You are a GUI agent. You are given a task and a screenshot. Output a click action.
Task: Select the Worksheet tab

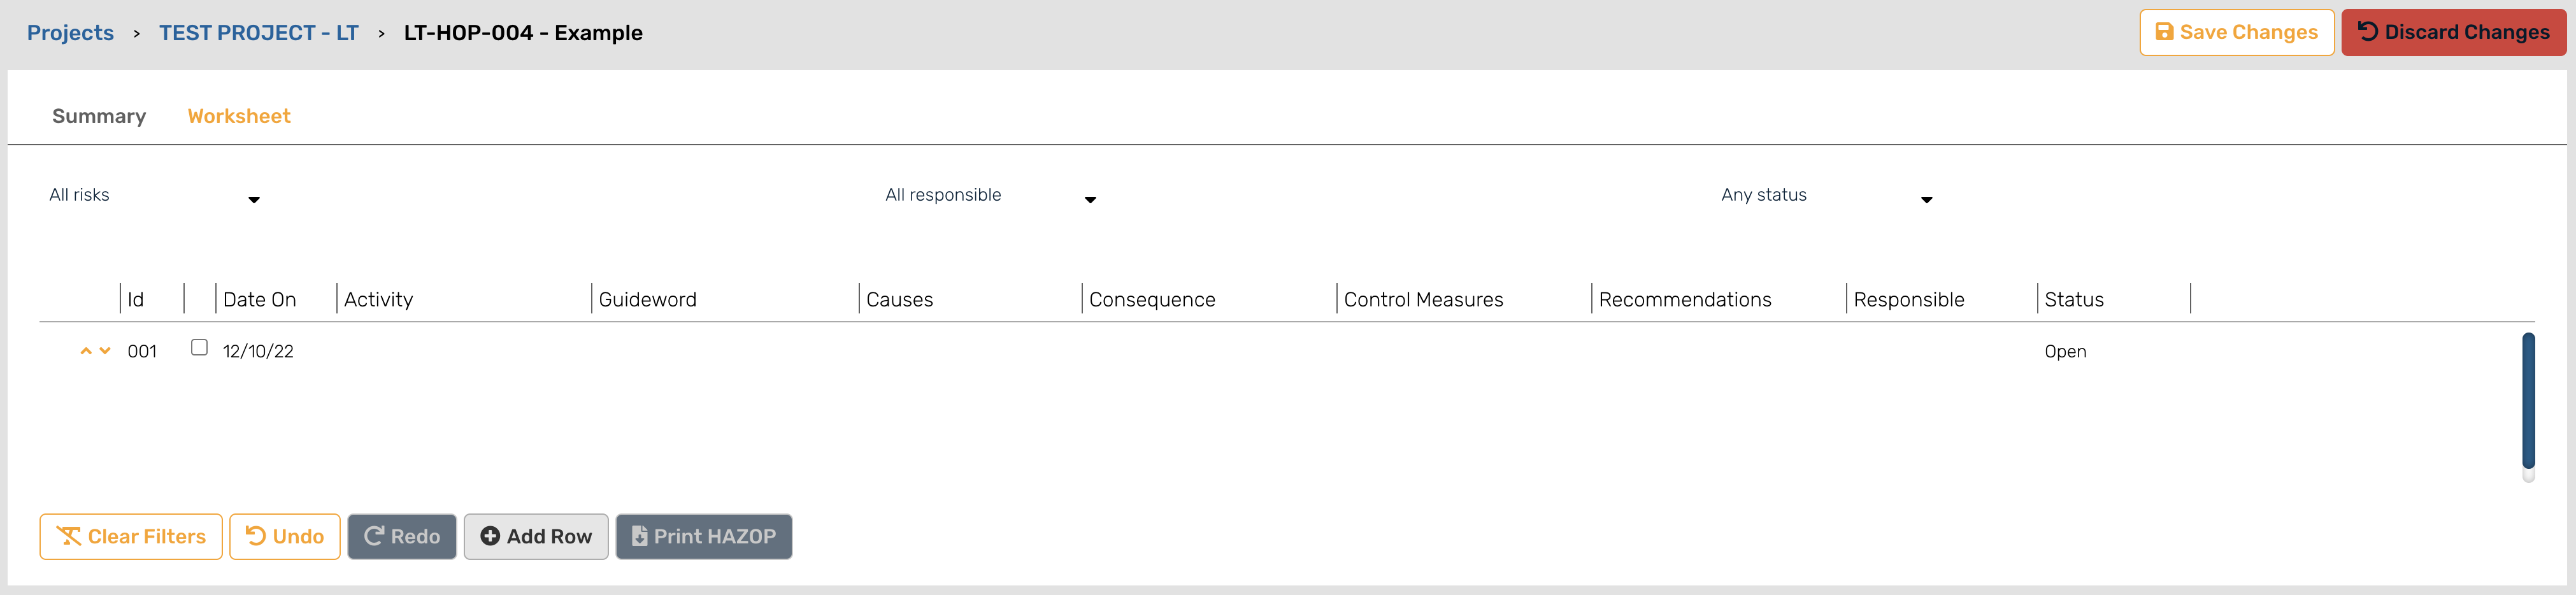coord(239,116)
